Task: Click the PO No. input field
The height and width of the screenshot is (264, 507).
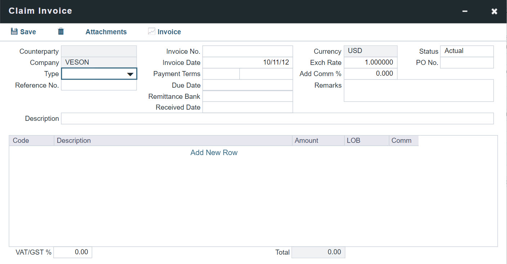Action: 467,62
